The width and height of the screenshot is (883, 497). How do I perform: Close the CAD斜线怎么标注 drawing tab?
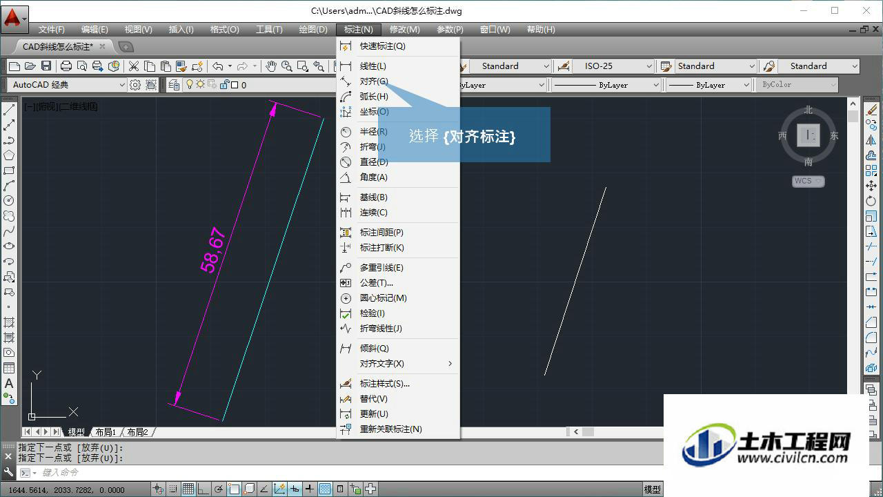click(102, 46)
